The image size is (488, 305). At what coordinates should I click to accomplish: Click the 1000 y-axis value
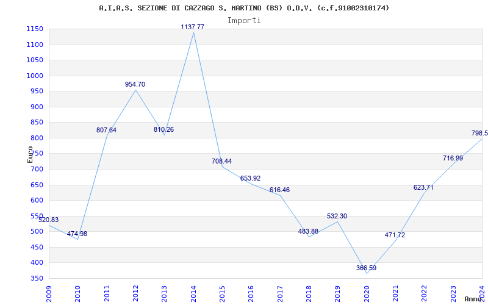click(x=35, y=76)
